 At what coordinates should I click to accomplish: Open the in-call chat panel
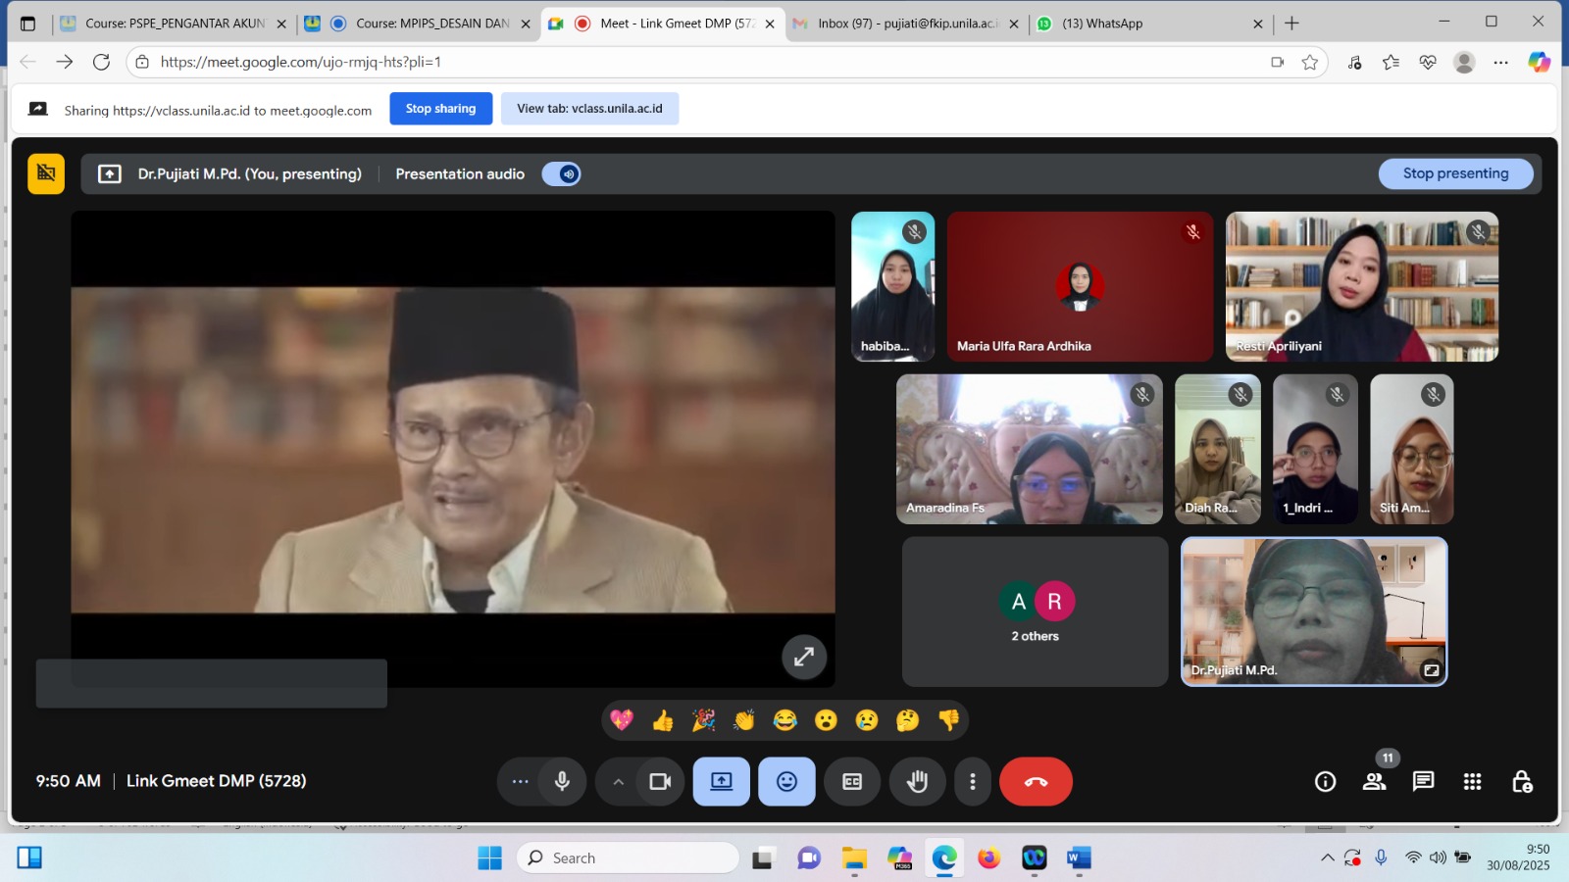coord(1423,781)
